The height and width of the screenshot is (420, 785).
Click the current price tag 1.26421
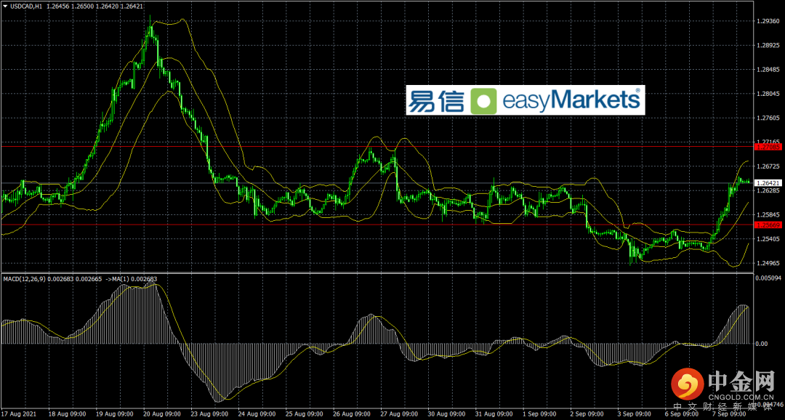pos(768,182)
